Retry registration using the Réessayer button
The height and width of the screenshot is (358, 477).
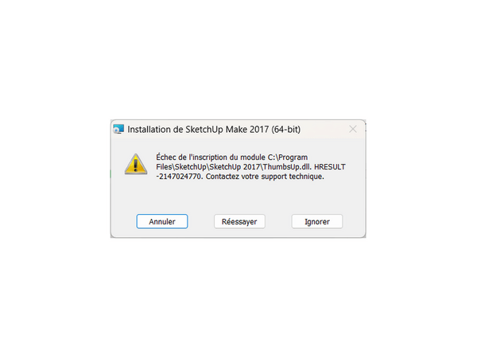(239, 221)
